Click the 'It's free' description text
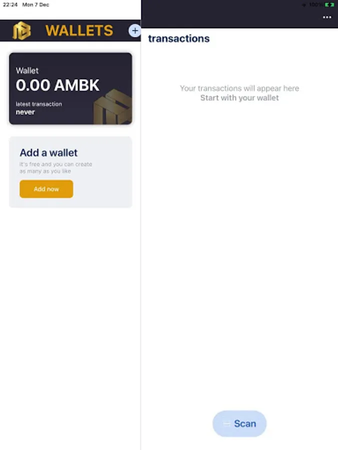This screenshot has height=450, width=338. 56,167
